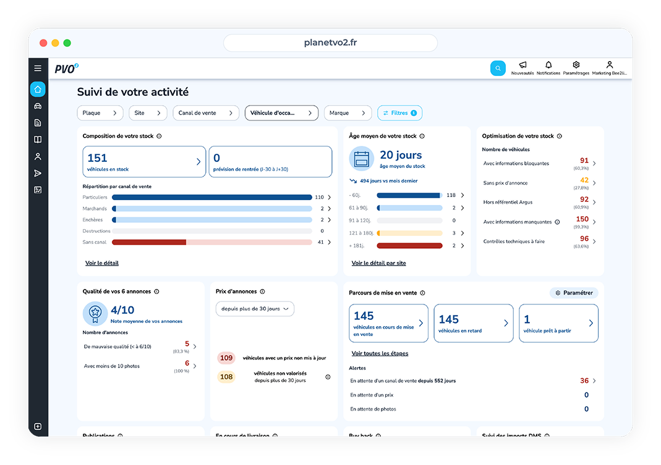This screenshot has height=465, width=661.
Task: Open the hamburger menu in sidebar
Action: click(38, 68)
